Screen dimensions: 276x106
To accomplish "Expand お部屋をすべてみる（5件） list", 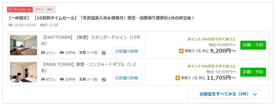I will coord(228,94).
